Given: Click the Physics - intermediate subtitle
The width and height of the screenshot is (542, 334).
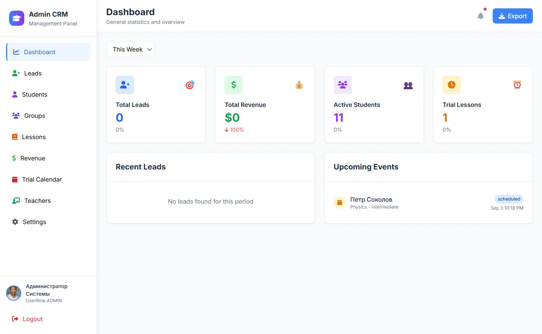Looking at the screenshot, I should click(374, 207).
